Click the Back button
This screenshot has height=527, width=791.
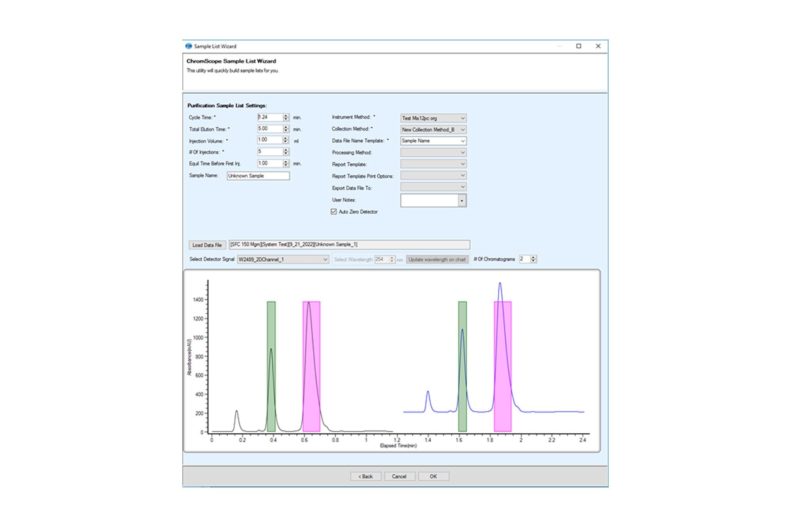pos(365,476)
